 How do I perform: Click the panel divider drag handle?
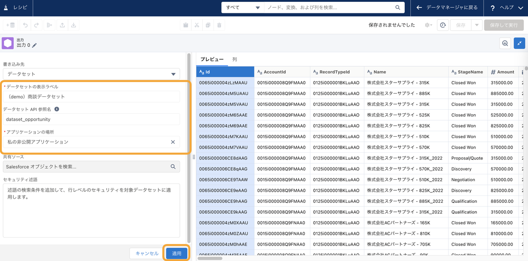194,157
